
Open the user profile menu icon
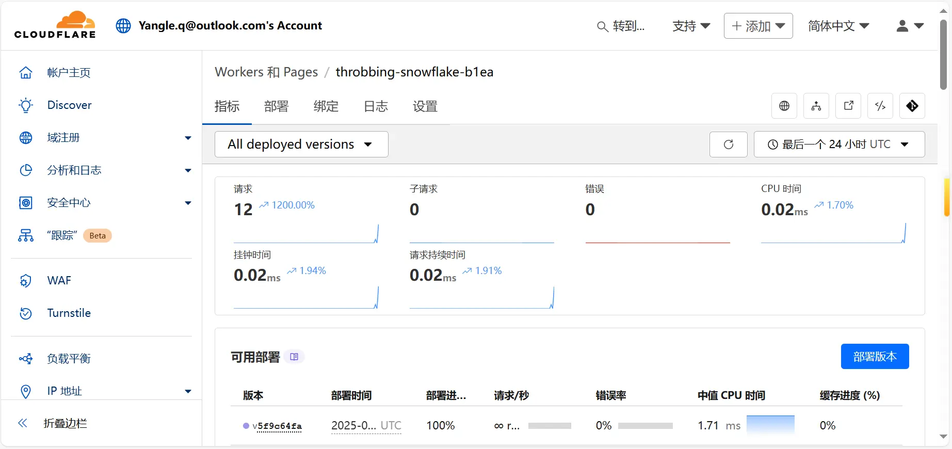(x=910, y=26)
